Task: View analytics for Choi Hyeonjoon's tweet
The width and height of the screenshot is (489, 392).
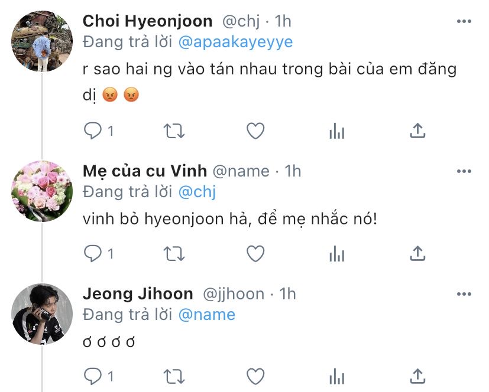Action: 336,131
